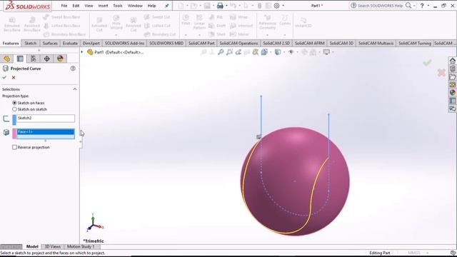Switch to the SolidCAM Operations tab
The width and height of the screenshot is (457, 257).
click(x=238, y=43)
